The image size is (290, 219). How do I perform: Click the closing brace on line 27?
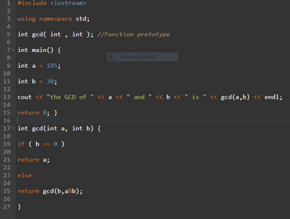click(19, 207)
